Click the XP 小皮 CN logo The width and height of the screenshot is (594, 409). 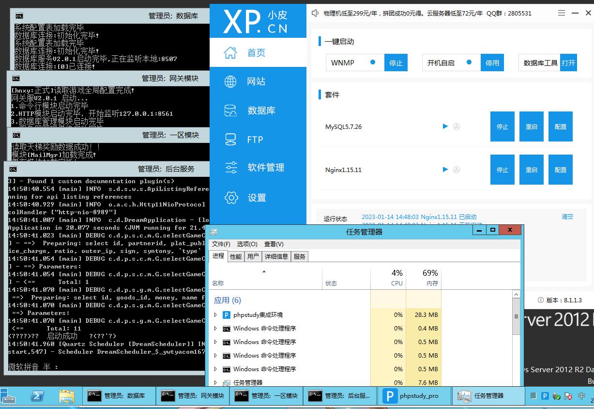coord(255,22)
